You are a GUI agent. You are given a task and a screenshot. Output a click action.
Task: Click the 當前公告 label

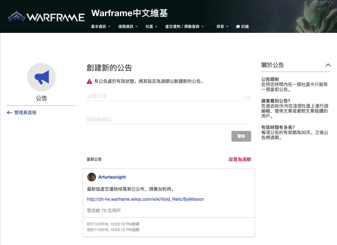point(94,159)
